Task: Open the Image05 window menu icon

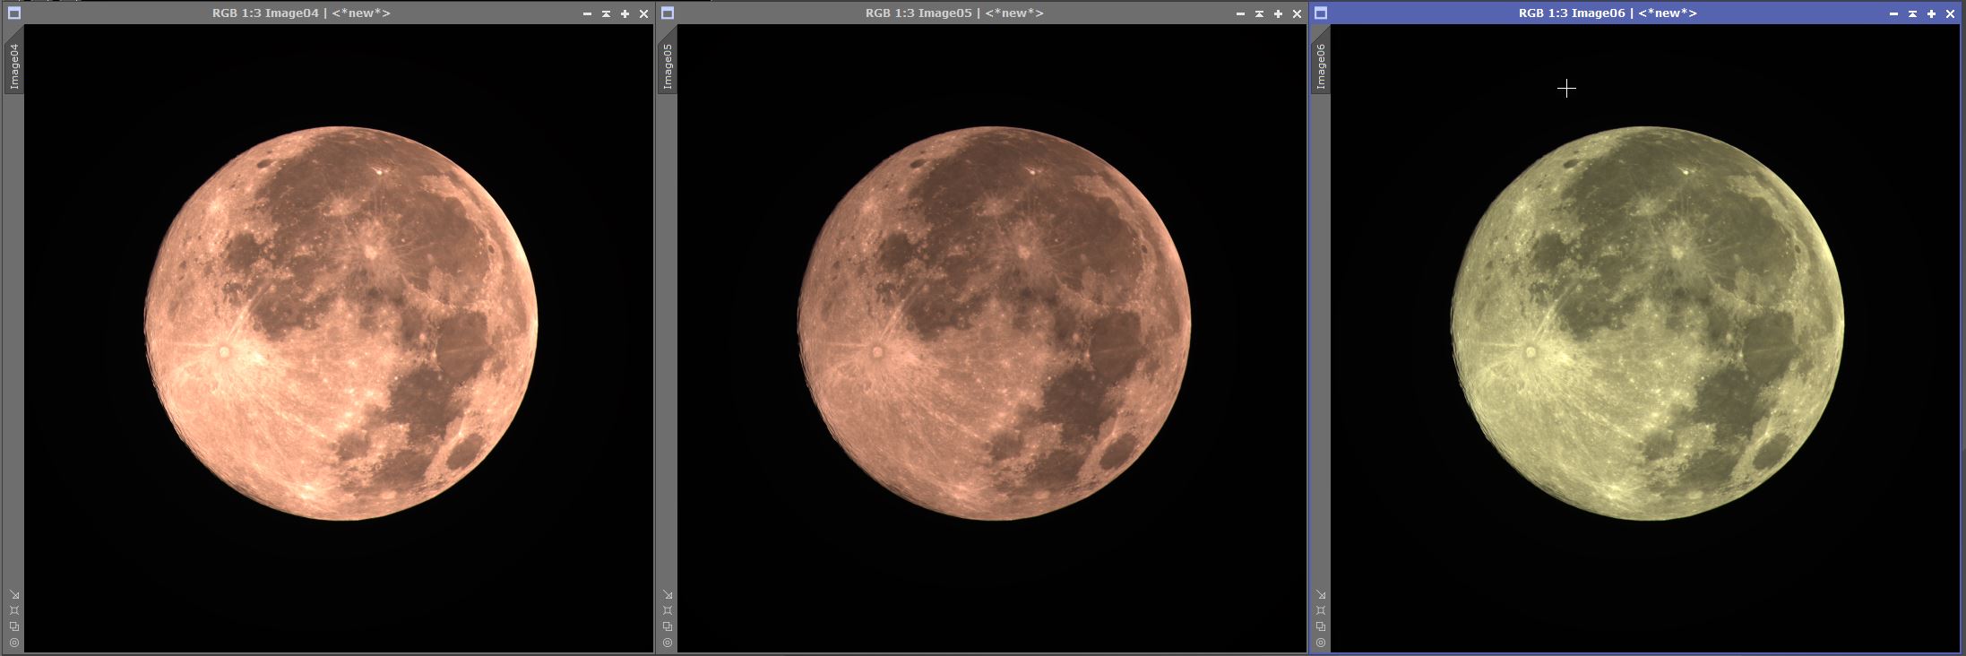Action: (x=668, y=13)
